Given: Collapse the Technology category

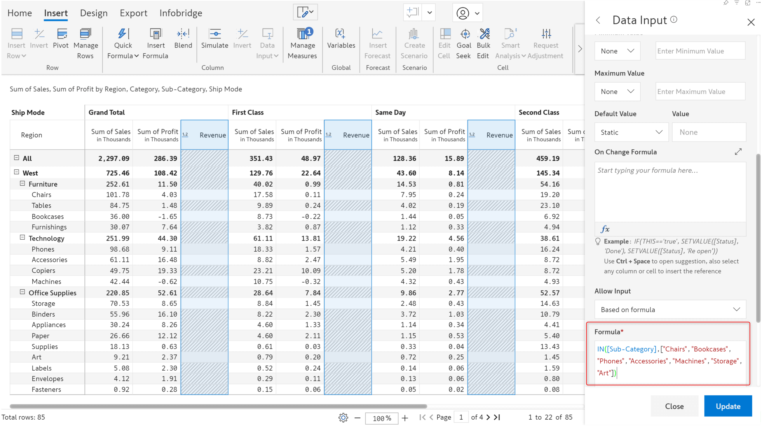Looking at the screenshot, I should coord(22,237).
